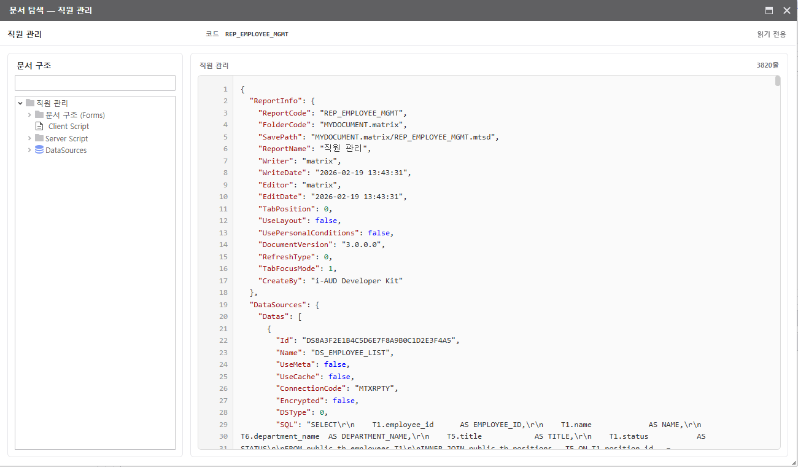Screen dimensions: 798x467
Task: Click the 직원 관리 label above code viewer
Action: (x=214, y=65)
